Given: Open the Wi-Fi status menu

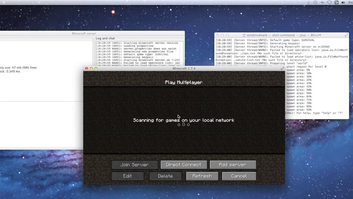Looking at the screenshot, I should pos(329,2).
